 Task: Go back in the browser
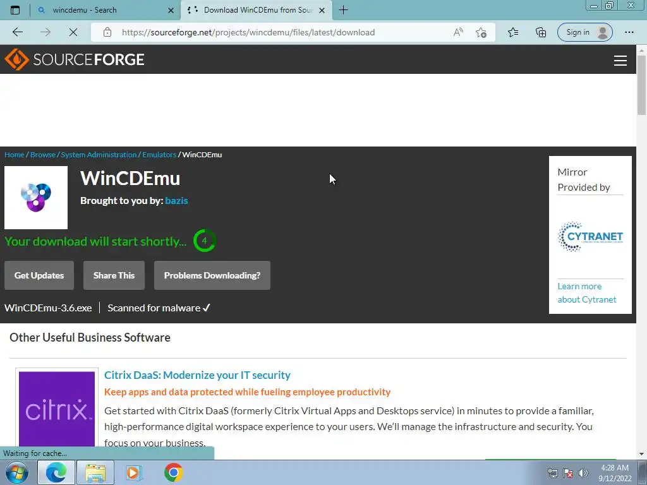coord(17,32)
